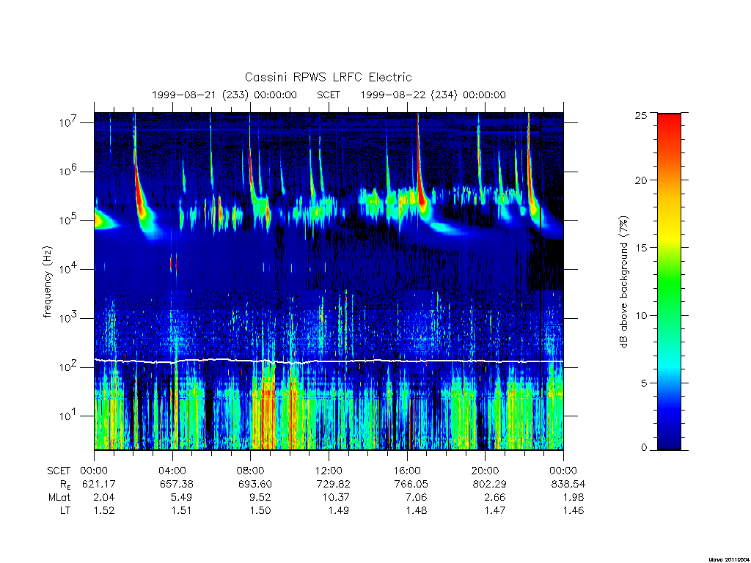Click the RE value 802.29
Image resolution: width=751 pixels, height=563 pixels.
pyautogui.click(x=489, y=484)
